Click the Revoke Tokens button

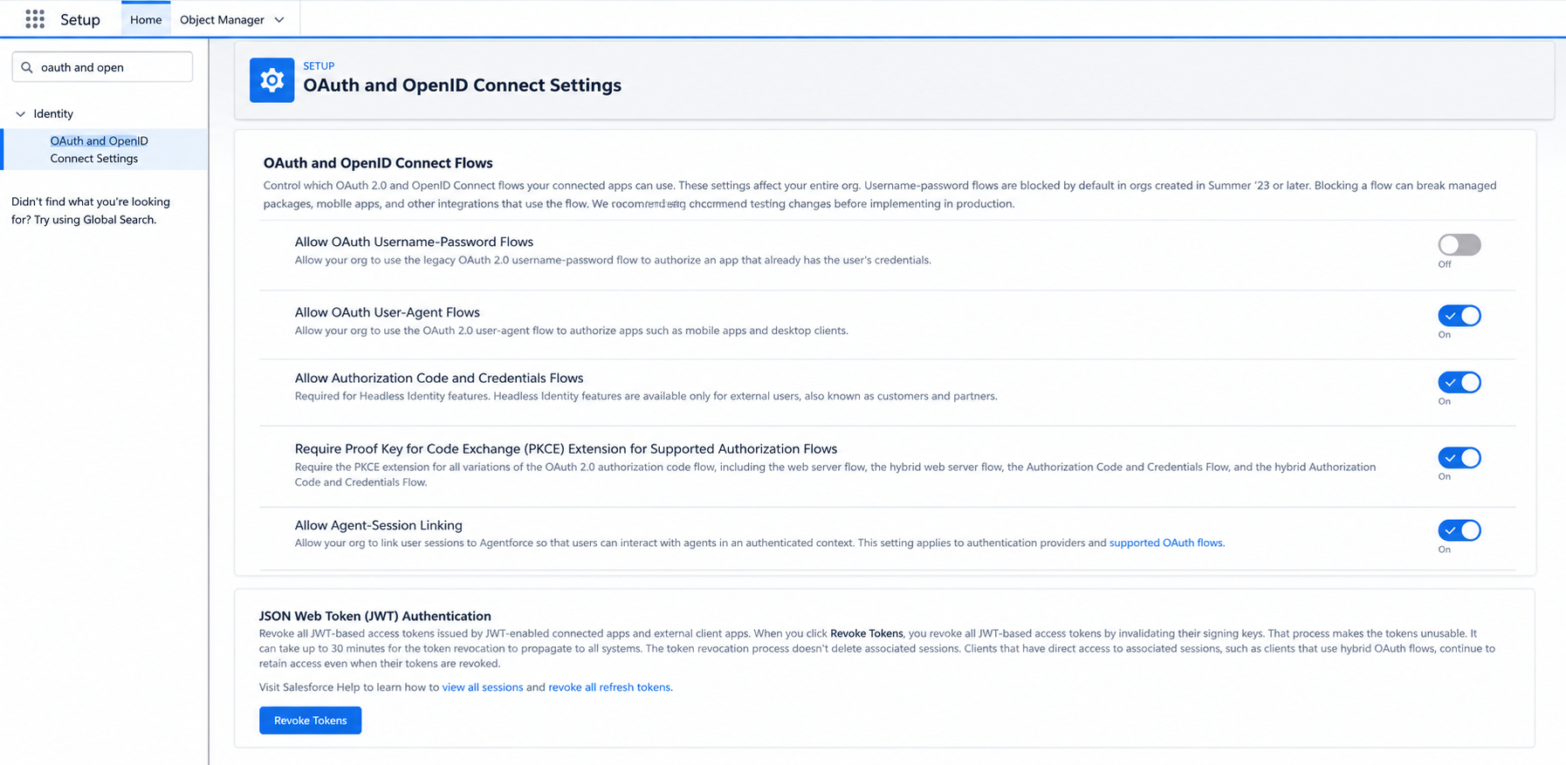click(310, 721)
